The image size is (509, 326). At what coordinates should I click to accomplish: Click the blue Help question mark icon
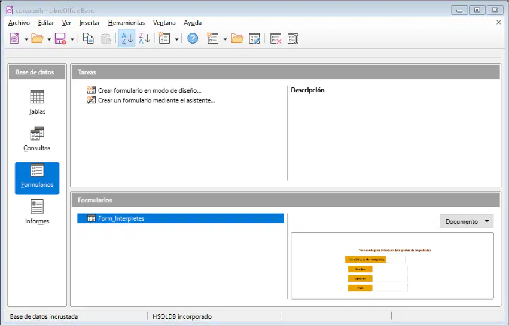pos(193,39)
